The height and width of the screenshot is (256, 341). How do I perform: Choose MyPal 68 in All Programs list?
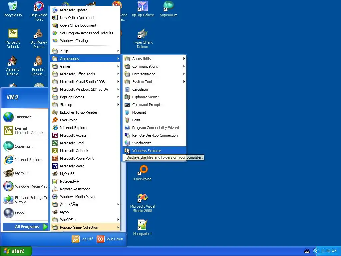85,173
